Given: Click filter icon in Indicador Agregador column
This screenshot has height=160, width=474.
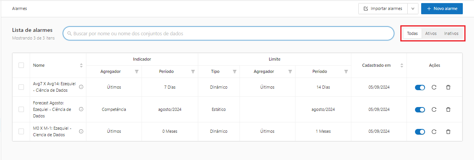Looking at the screenshot, I should pos(137,72).
